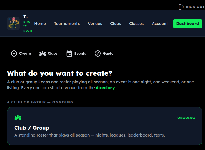Open Venues in the navigation bar
205x150 pixels.
[95, 24]
